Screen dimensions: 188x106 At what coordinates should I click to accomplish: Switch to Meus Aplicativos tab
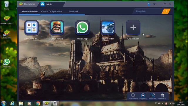[30, 11]
